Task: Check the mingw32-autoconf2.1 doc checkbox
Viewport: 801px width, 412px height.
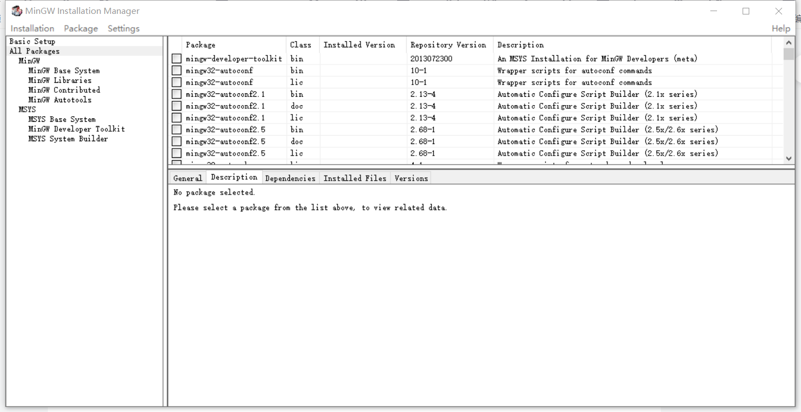Action: point(176,106)
